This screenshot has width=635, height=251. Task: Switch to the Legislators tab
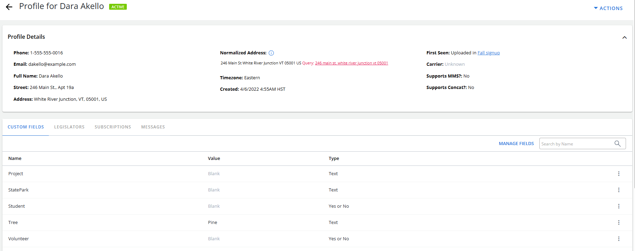tap(69, 127)
